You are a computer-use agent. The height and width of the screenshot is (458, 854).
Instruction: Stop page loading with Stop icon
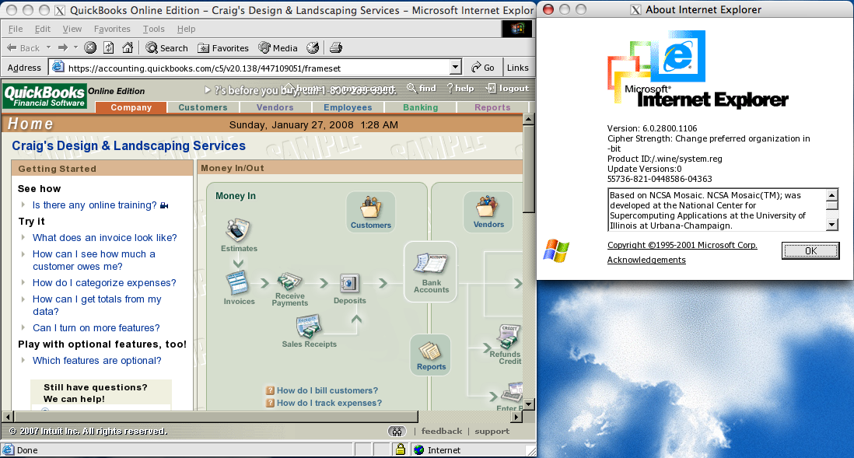(90, 48)
